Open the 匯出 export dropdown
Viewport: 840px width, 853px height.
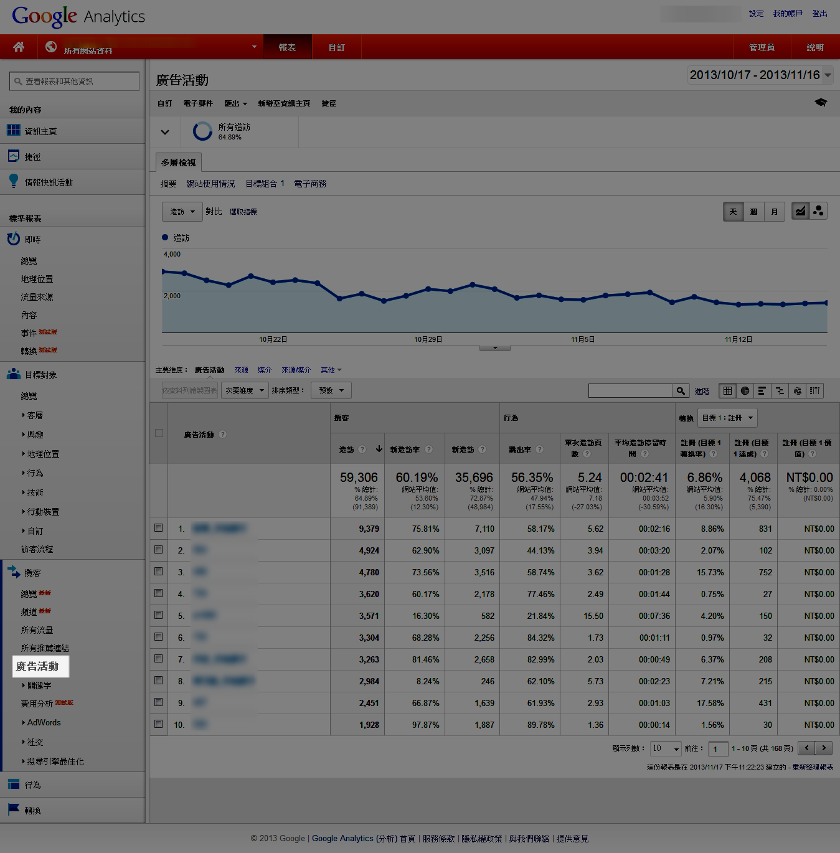coord(236,103)
